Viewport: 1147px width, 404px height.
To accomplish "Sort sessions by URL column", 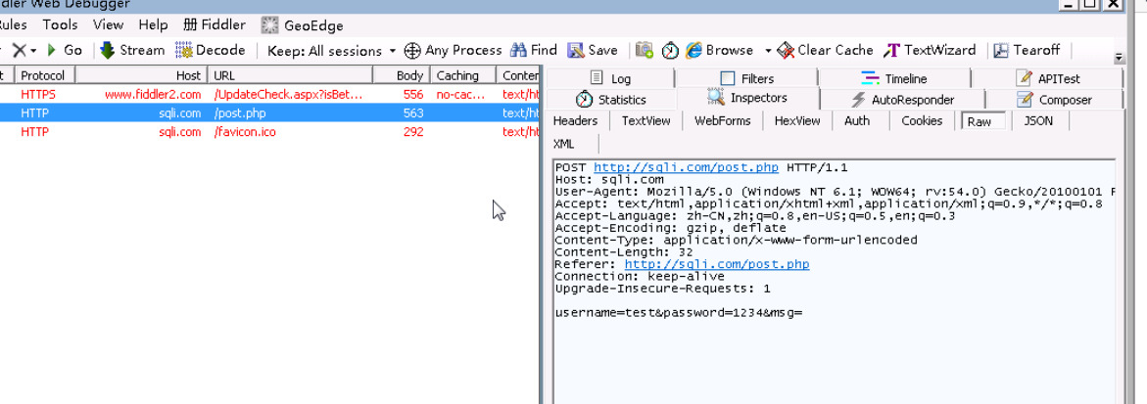I will pyautogui.click(x=290, y=75).
